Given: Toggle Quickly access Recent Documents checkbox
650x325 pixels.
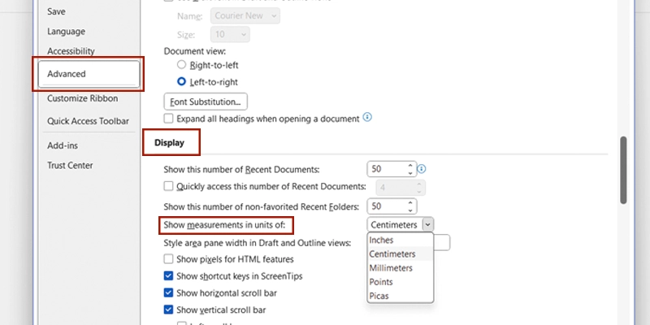Looking at the screenshot, I should click(x=169, y=187).
